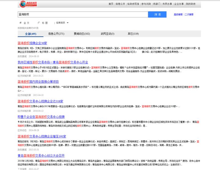
Task: Open the 我的政府 nav item
Action: tap(191, 4)
